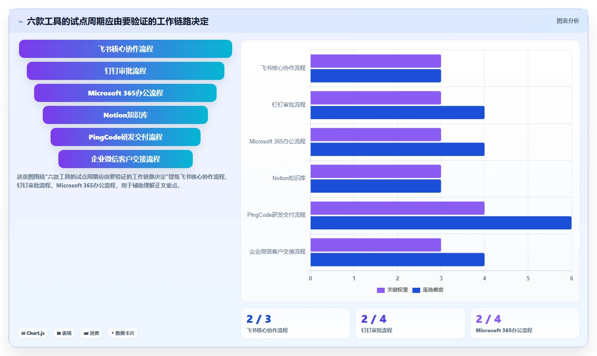This screenshot has width=597, height=356.
Task: Click the purple bar for Notion知识库
Action: click(376, 171)
